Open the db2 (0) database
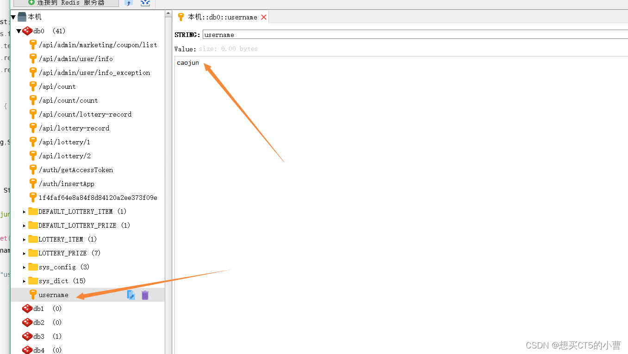 47,323
